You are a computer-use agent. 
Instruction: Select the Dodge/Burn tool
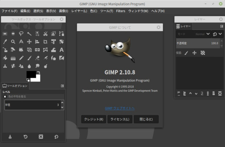click(x=45, y=66)
